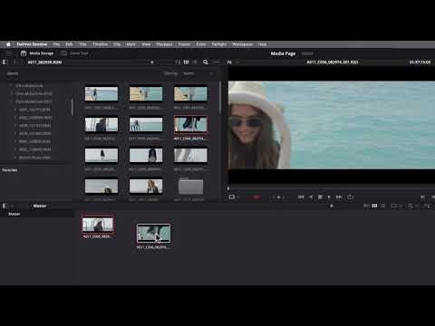
Task: Open the Filter by Name dropdown
Action: click(198, 73)
